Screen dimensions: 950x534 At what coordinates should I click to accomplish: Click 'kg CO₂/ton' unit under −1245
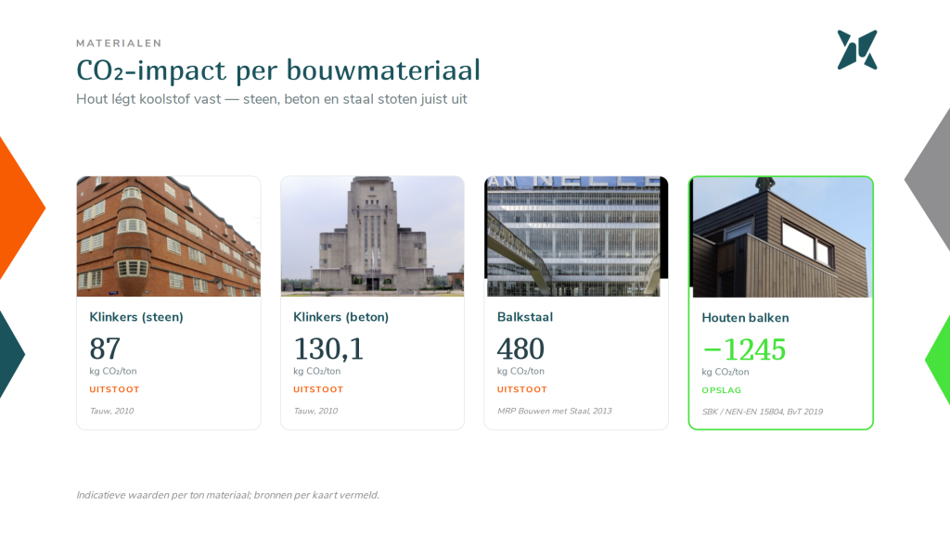(x=725, y=372)
